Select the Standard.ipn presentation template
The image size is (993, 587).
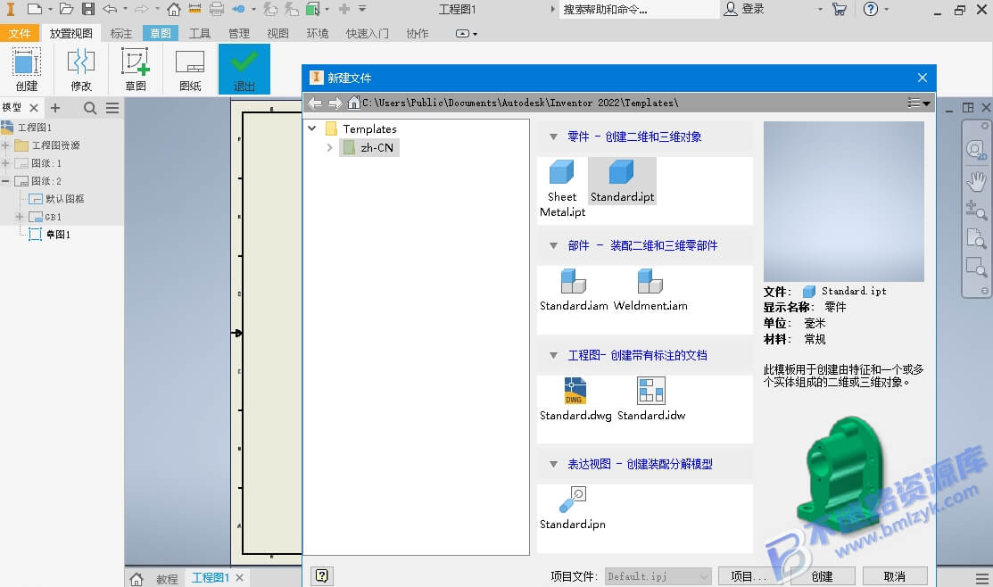point(573,508)
